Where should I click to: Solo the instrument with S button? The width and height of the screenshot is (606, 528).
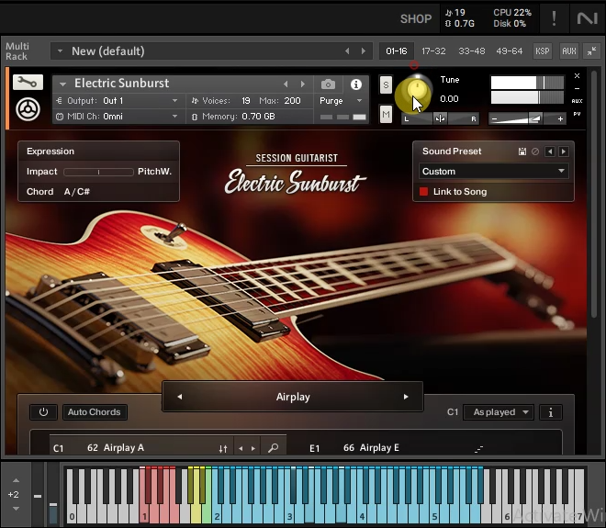[386, 84]
